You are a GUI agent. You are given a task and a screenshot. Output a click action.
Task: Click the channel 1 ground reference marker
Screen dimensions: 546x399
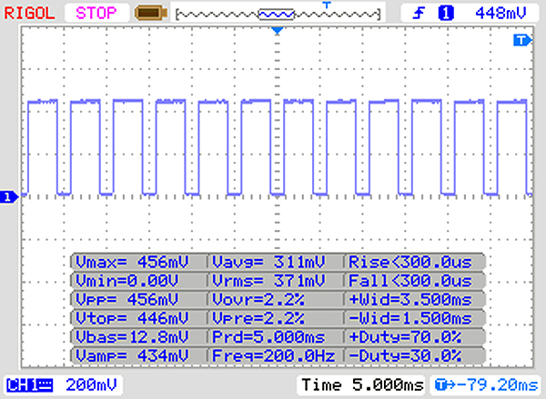click(x=8, y=197)
